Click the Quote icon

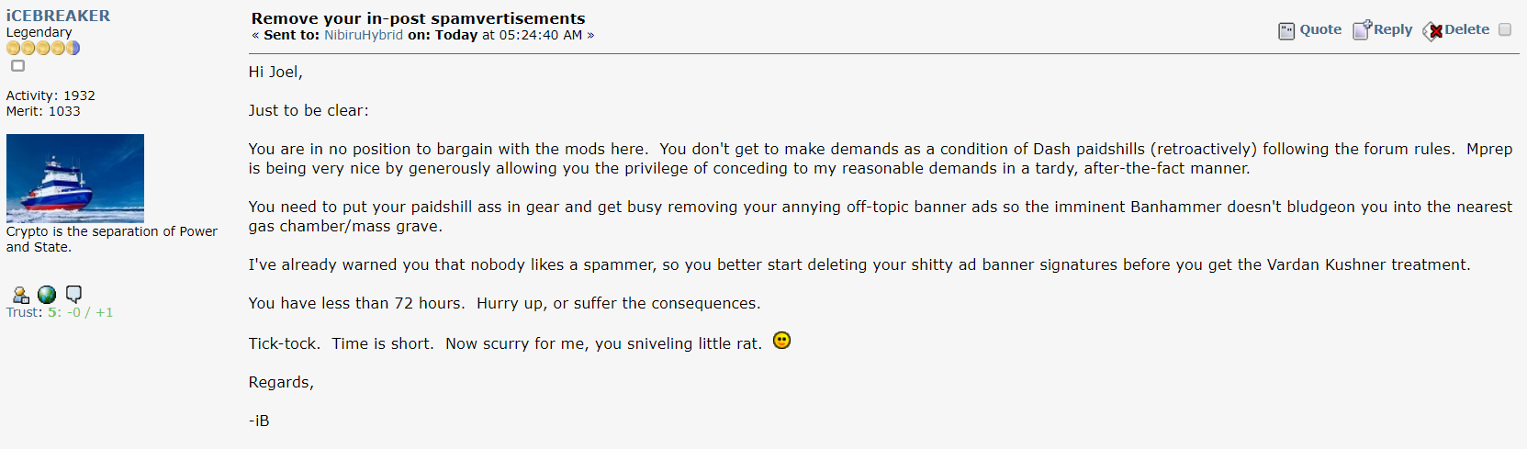pos(1286,31)
